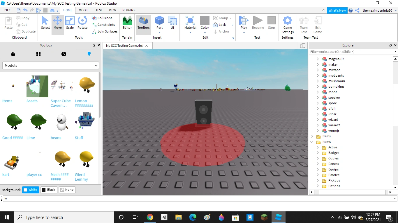Select the pumpking model in Explorer

336,87
